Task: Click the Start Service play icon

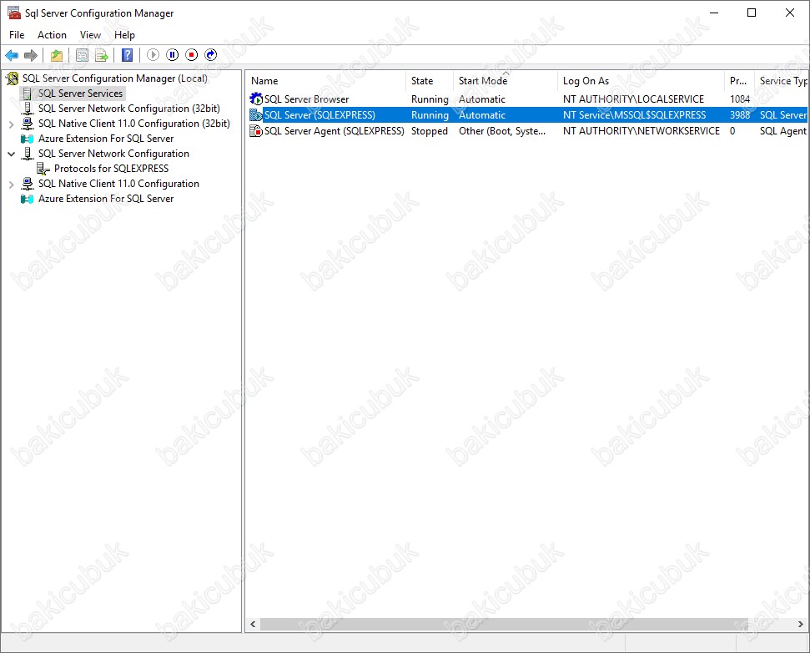Action: [153, 55]
